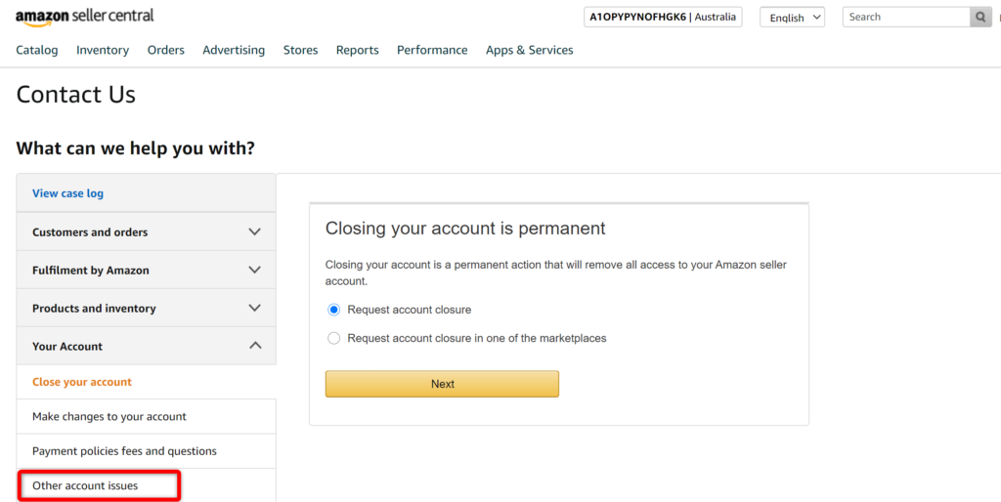1001x502 pixels.
Task: Expand the Customers and orders chevron
Action: click(255, 231)
